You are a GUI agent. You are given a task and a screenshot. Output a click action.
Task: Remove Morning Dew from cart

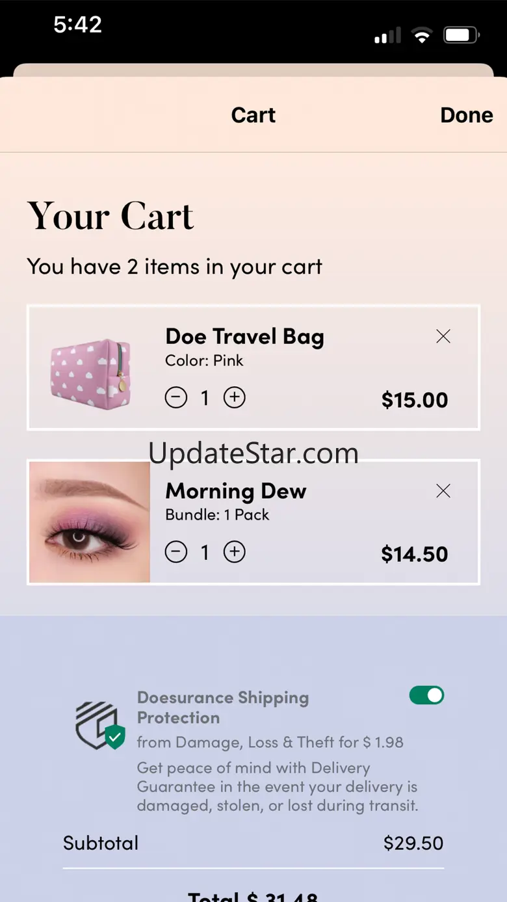(443, 491)
